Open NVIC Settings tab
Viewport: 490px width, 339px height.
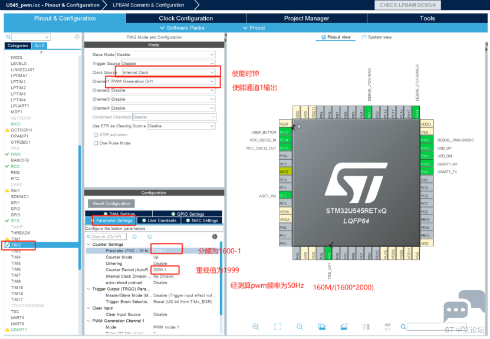point(202,220)
